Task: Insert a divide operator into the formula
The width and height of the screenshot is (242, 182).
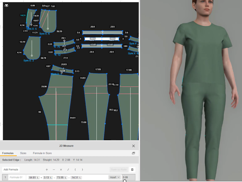Action: 68,170
